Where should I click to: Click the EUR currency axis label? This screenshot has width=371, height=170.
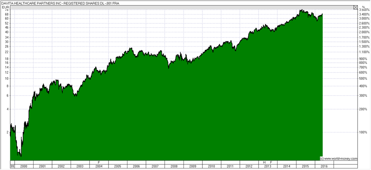[5, 7]
